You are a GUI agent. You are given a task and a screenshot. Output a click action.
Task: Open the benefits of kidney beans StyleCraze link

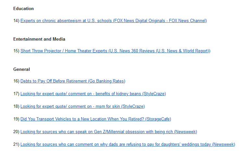93,94
